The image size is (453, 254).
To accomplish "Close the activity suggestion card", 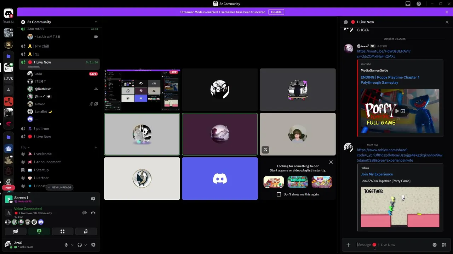I will tap(331, 162).
